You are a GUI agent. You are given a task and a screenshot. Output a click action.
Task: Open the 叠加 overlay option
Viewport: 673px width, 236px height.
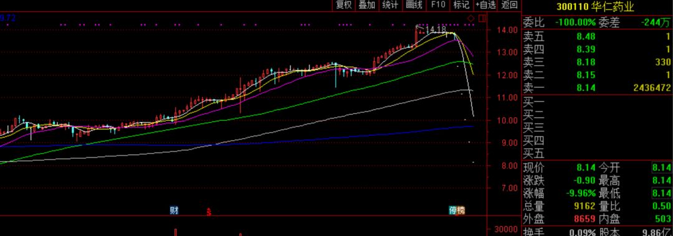[x=367, y=5]
